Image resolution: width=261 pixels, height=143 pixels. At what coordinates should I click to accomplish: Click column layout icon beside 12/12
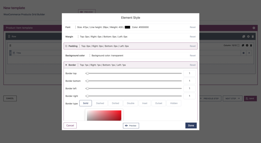click(x=238, y=45)
